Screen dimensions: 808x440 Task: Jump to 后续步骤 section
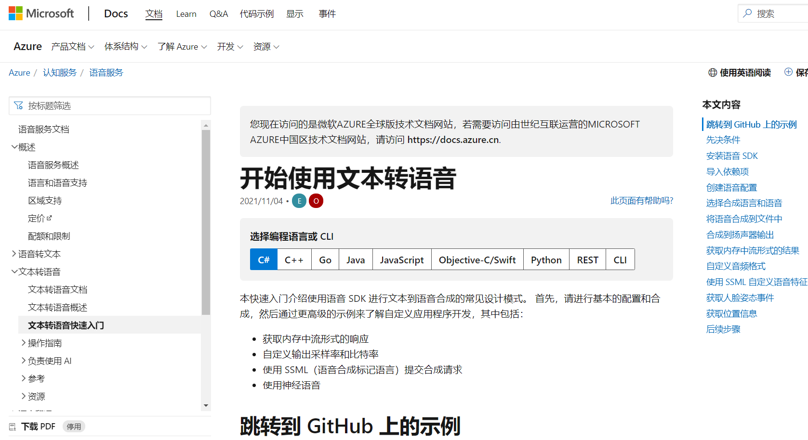pyautogui.click(x=723, y=329)
